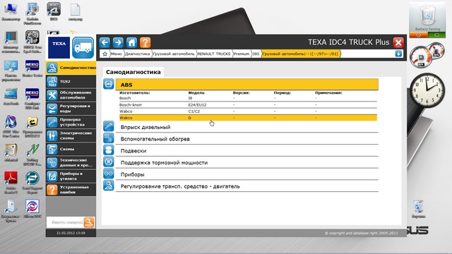Open Приборы и утилита sidebar item
Screen dimensions: 452x254
tap(71, 176)
